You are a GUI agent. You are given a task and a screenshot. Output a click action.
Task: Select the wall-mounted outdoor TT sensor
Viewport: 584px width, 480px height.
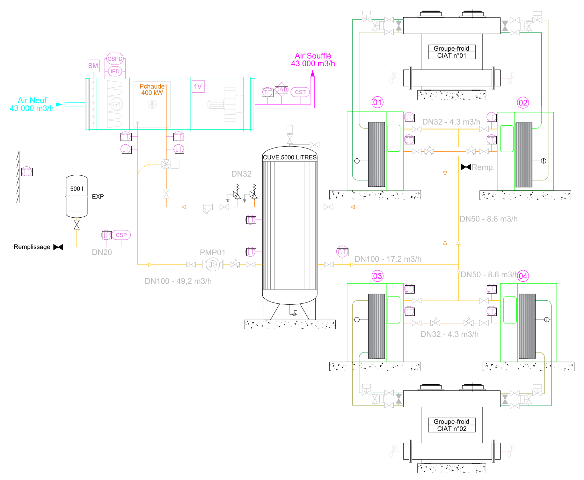[x=27, y=172]
